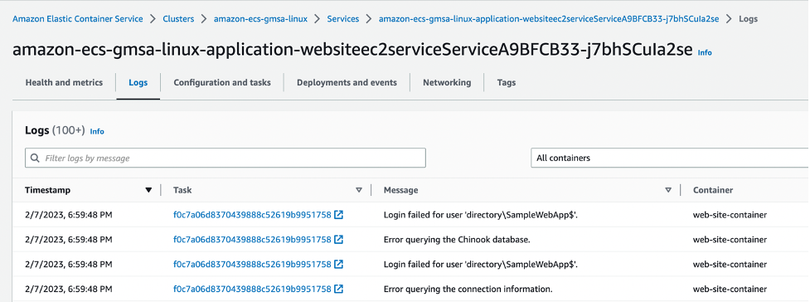Click web-site-container in the third log row
The height and width of the screenshot is (302, 810).
click(x=730, y=264)
